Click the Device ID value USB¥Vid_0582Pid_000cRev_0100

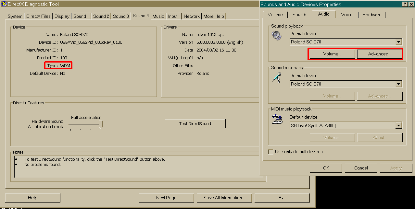(91, 42)
